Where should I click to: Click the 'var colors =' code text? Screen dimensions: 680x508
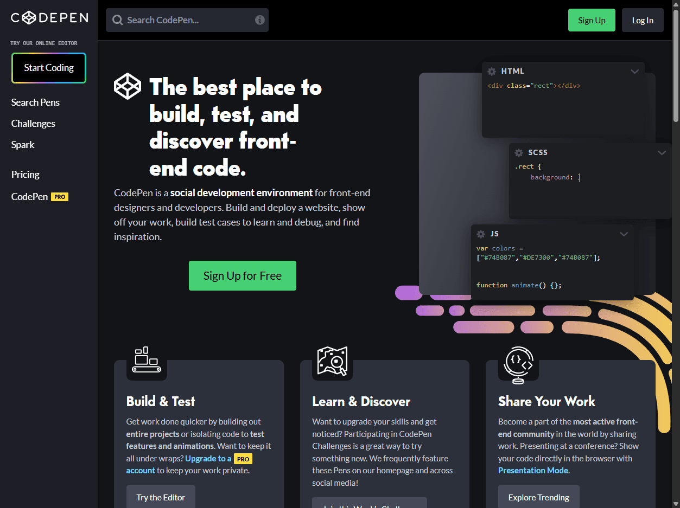click(500, 248)
